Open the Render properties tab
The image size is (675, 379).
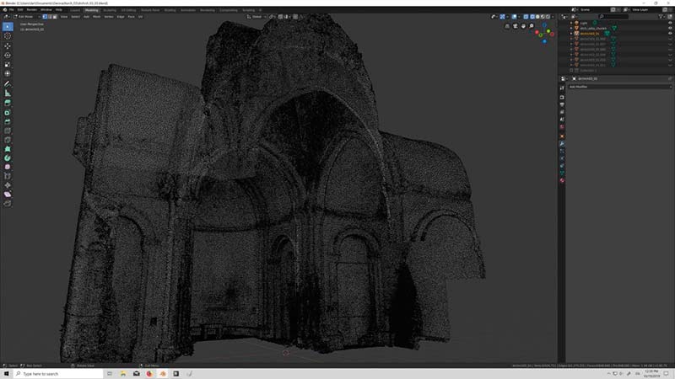[x=562, y=97]
